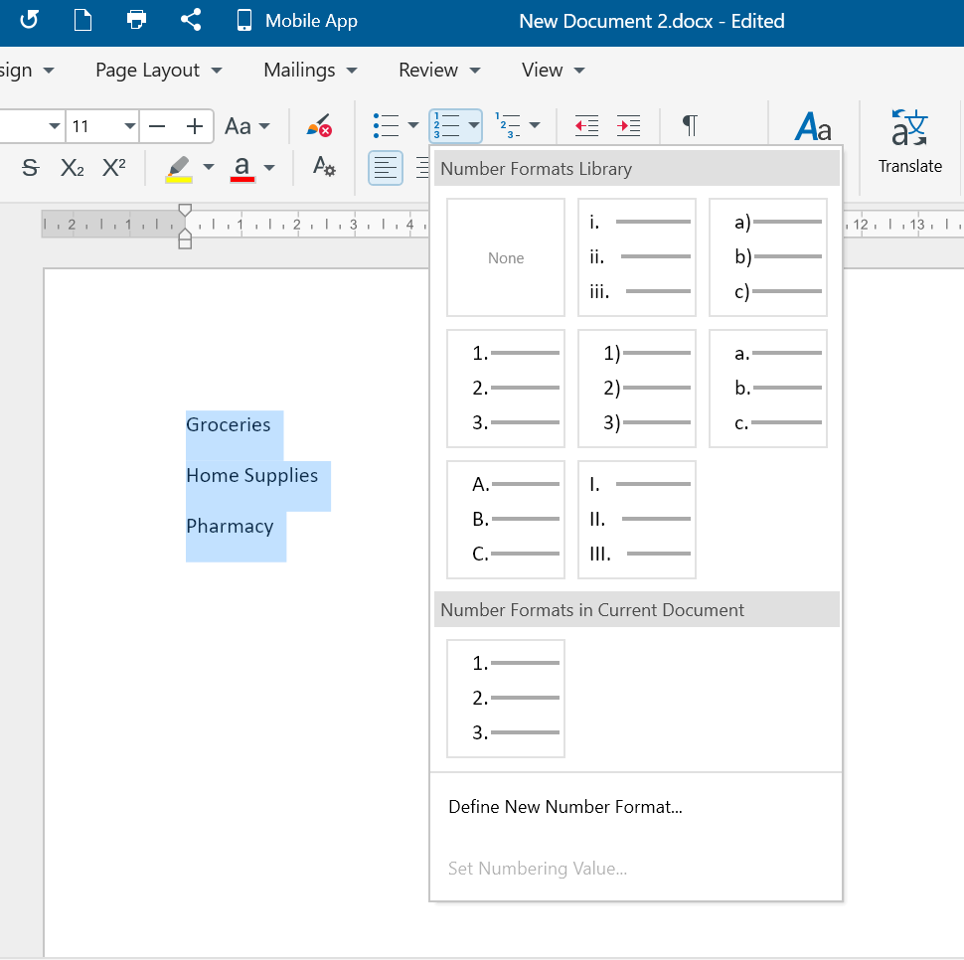This screenshot has width=964, height=960.
Task: Click the clear formatting icon
Action: point(318,125)
